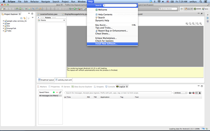
Task: Open the Data Source Explorer tab
Action: point(82,87)
